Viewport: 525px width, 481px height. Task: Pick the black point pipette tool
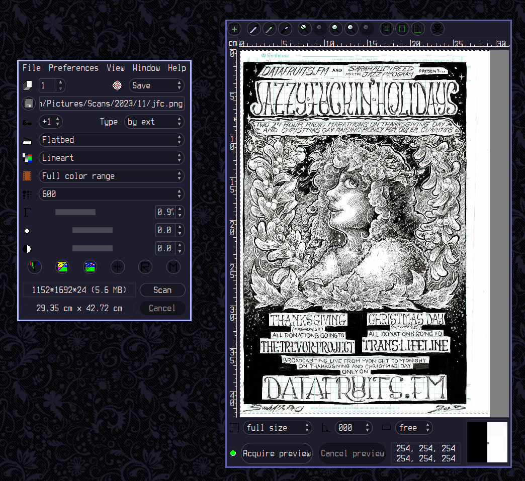click(285, 29)
